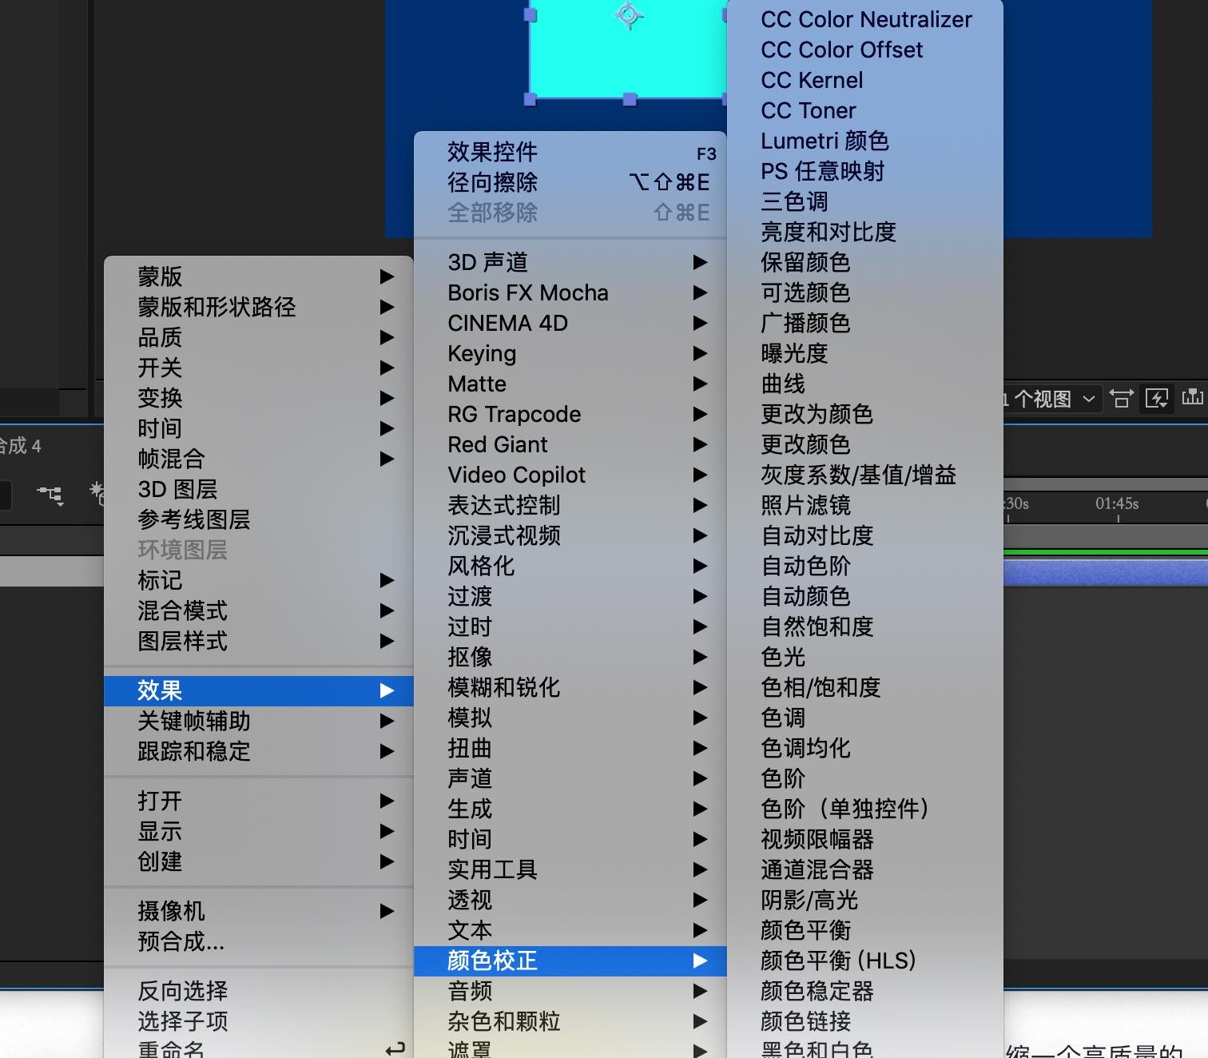
Task: Toggle 3D 图层 for the selected layer
Action: [175, 489]
